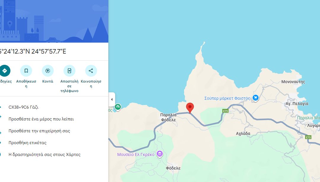
Task: Click Προσθέστε την επιχείρησή σας
Action: (x=39, y=131)
